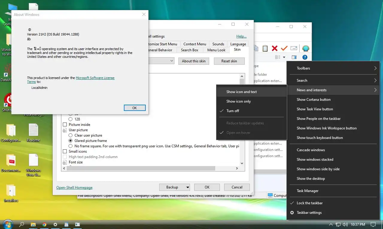Viewport: 383px width, 229px height.
Task: Click OK in About Windows dialog
Action: [x=135, y=108]
